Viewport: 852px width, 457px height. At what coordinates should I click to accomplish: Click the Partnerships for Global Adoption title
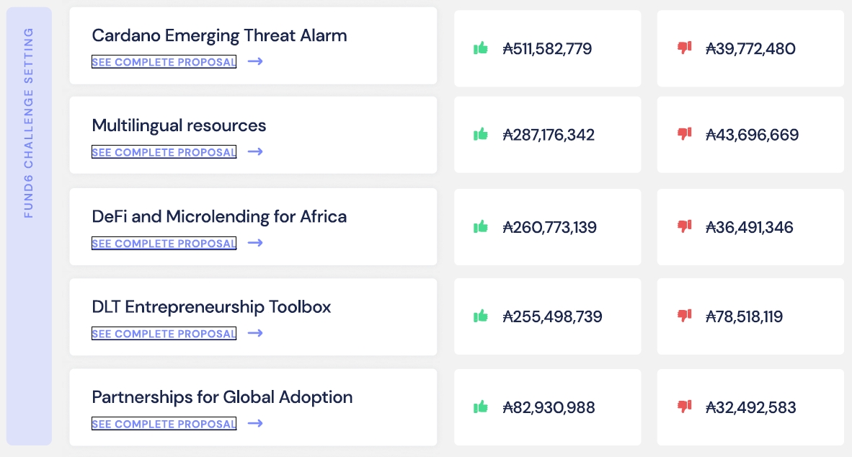tap(222, 396)
